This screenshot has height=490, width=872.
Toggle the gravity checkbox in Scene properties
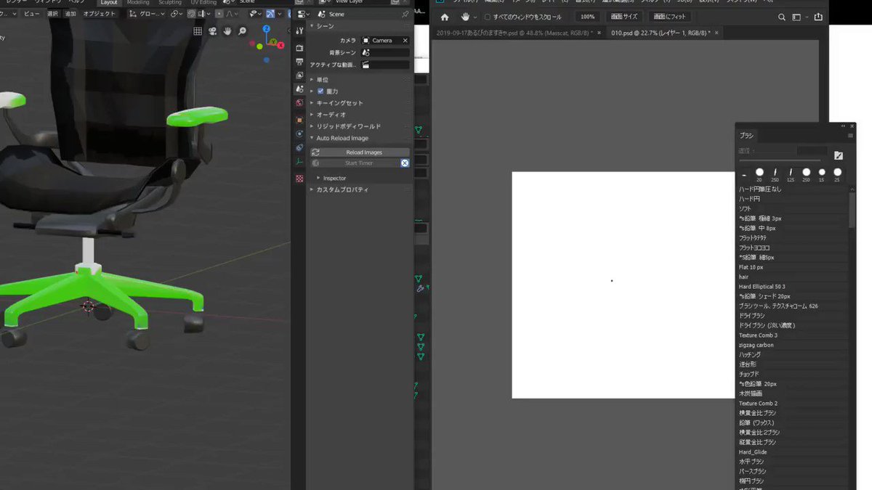[320, 91]
